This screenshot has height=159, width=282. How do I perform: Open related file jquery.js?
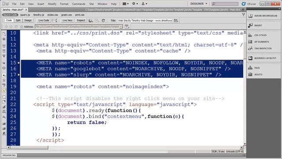[x=25, y=15]
